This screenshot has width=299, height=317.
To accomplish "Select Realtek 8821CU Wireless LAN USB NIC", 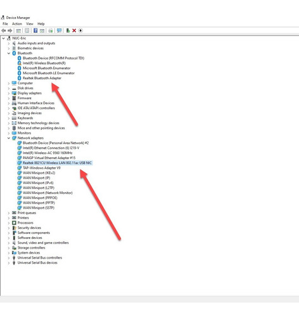I will 57,163.
